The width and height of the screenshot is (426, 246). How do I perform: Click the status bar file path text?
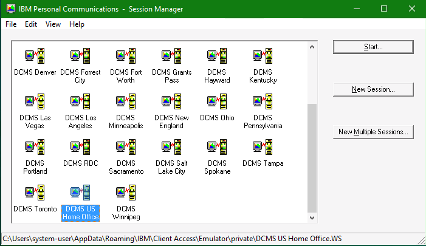coord(172,239)
